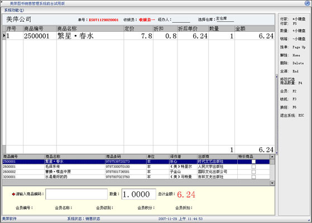Click the product list scroll-up arrow

coord(272,157)
